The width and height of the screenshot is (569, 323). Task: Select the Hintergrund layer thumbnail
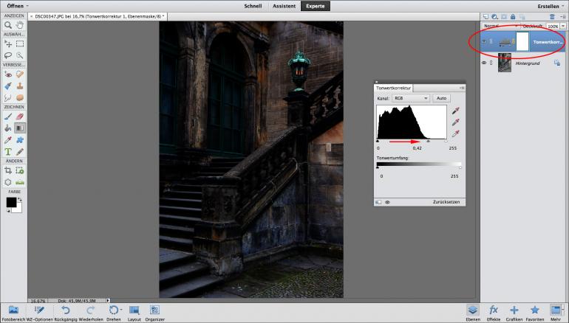coord(505,63)
